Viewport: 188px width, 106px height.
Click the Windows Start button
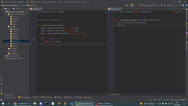tap(3, 104)
